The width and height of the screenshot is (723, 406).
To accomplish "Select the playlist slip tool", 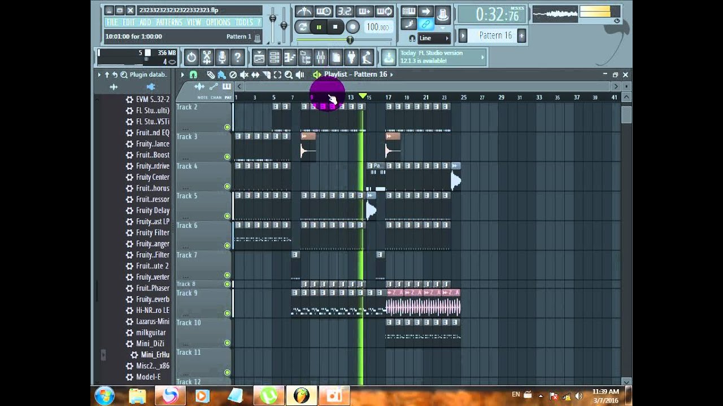I will coord(255,74).
